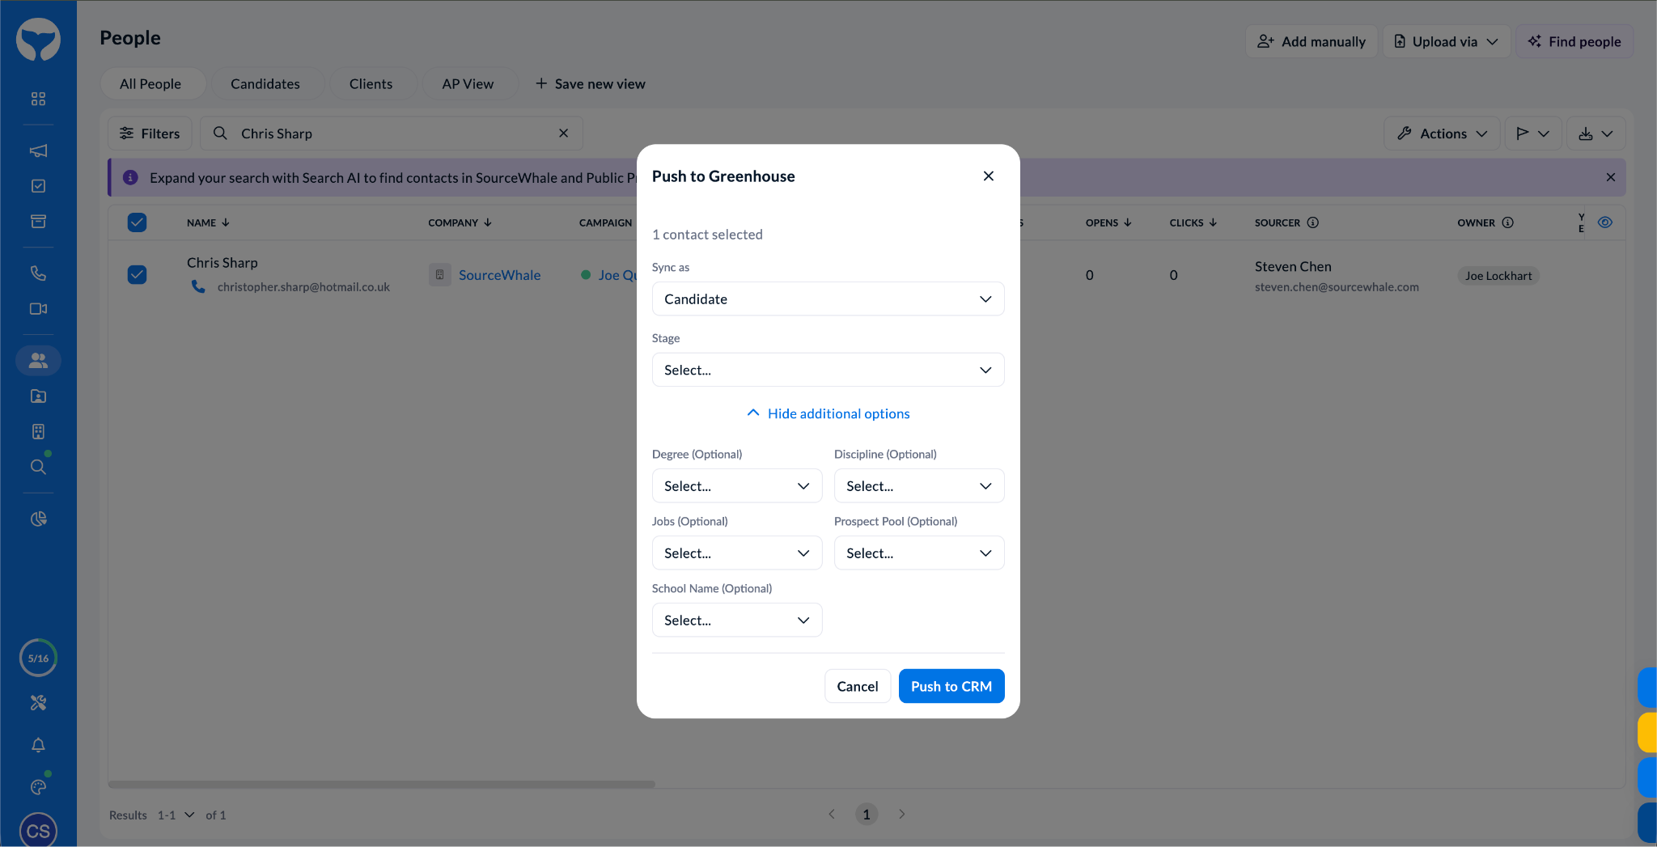Click the SourceWhale company building icon
This screenshot has height=847, width=1657.
(x=439, y=275)
